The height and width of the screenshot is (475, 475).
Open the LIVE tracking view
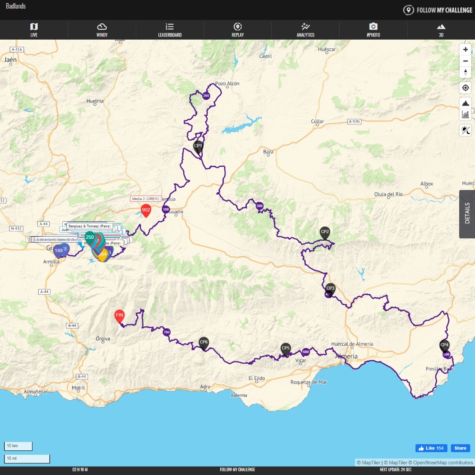[x=34, y=30]
